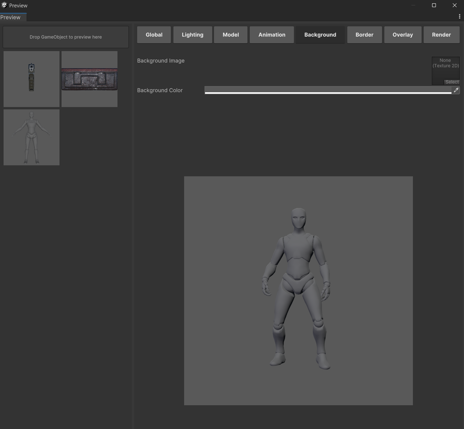The width and height of the screenshot is (464, 429).
Task: Open the Overlay tab
Action: [402, 35]
